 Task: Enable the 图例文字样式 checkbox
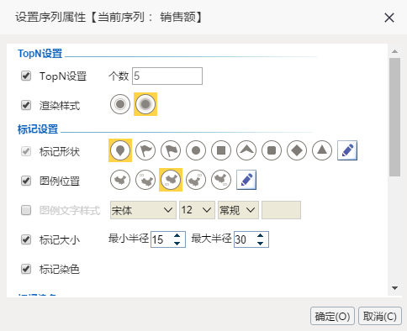click(26, 210)
